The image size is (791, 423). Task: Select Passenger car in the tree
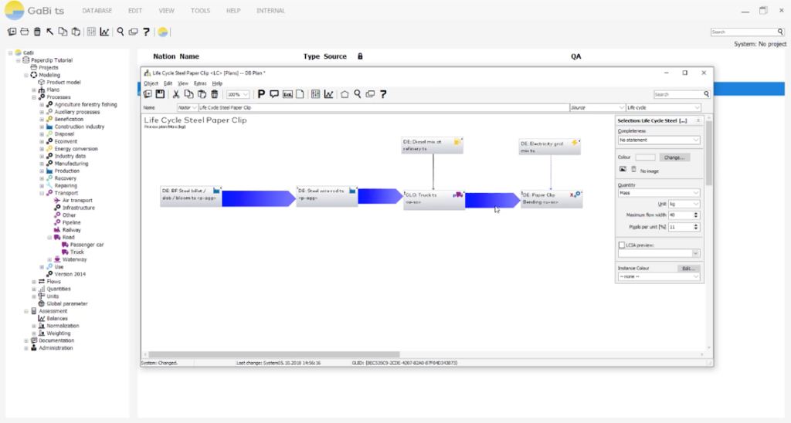[x=87, y=245]
